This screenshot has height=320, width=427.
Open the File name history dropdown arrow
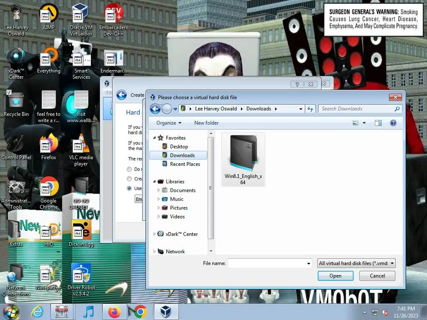[x=309, y=263]
